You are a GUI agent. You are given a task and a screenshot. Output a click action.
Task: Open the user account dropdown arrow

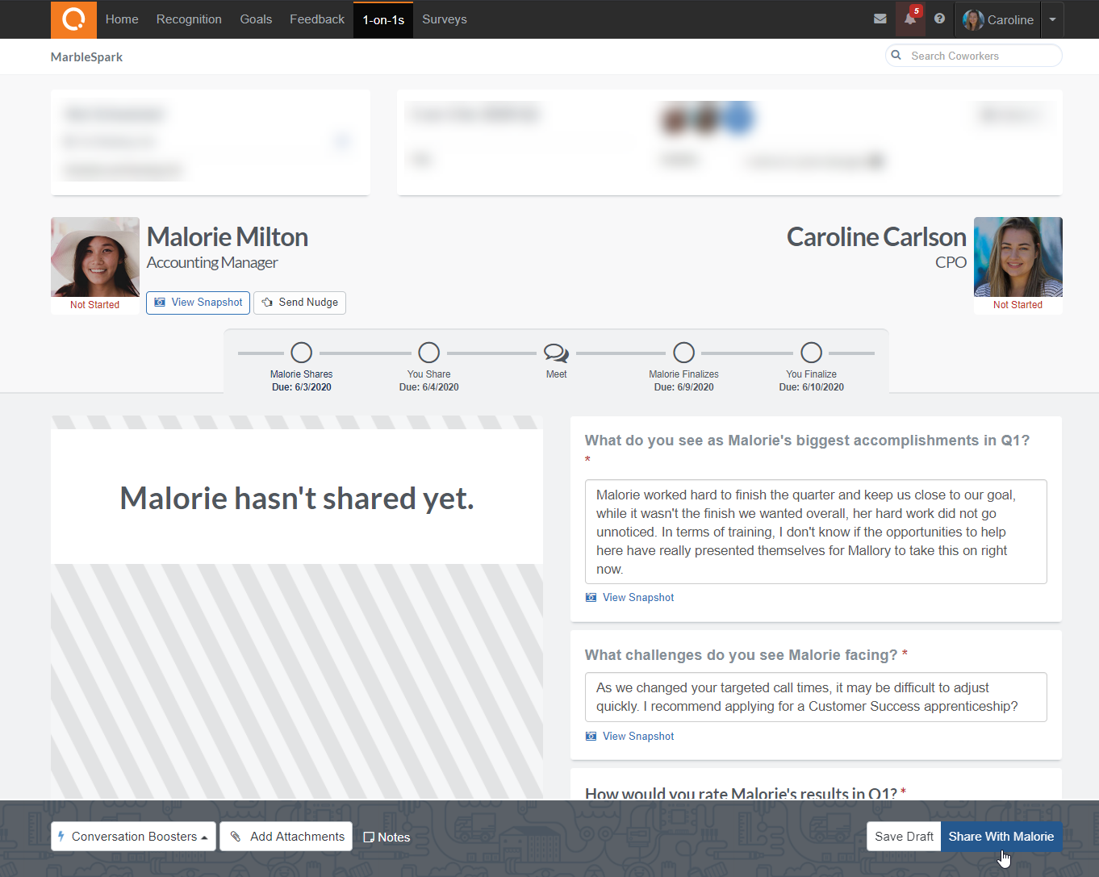1052,19
